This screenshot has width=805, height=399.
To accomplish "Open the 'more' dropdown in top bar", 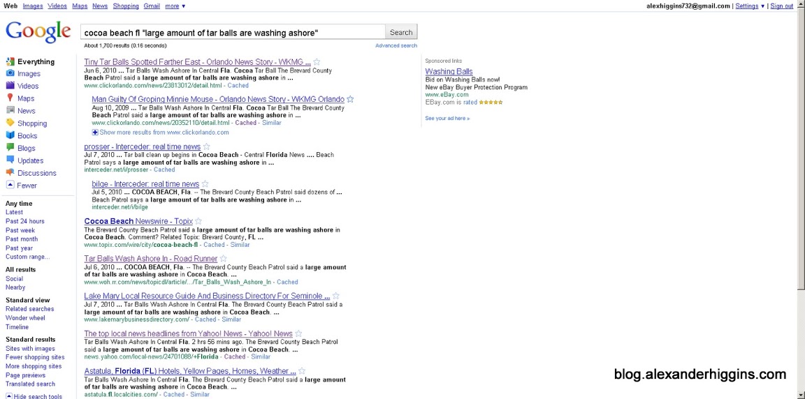I will (175, 6).
